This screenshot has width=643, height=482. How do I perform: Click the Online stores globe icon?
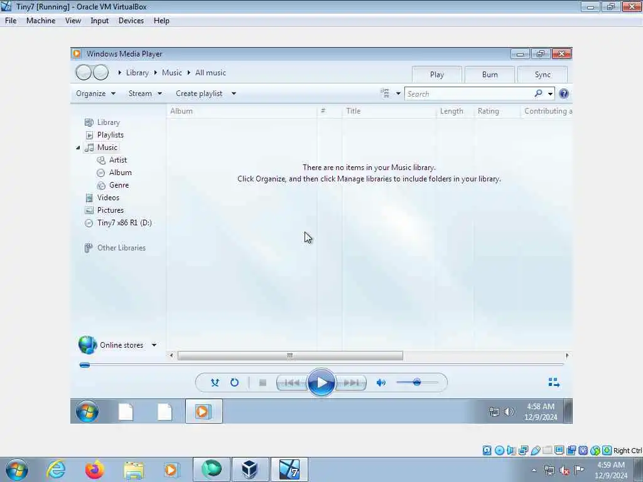click(x=88, y=345)
